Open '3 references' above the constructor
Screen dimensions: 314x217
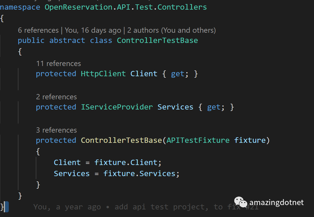pos(56,130)
